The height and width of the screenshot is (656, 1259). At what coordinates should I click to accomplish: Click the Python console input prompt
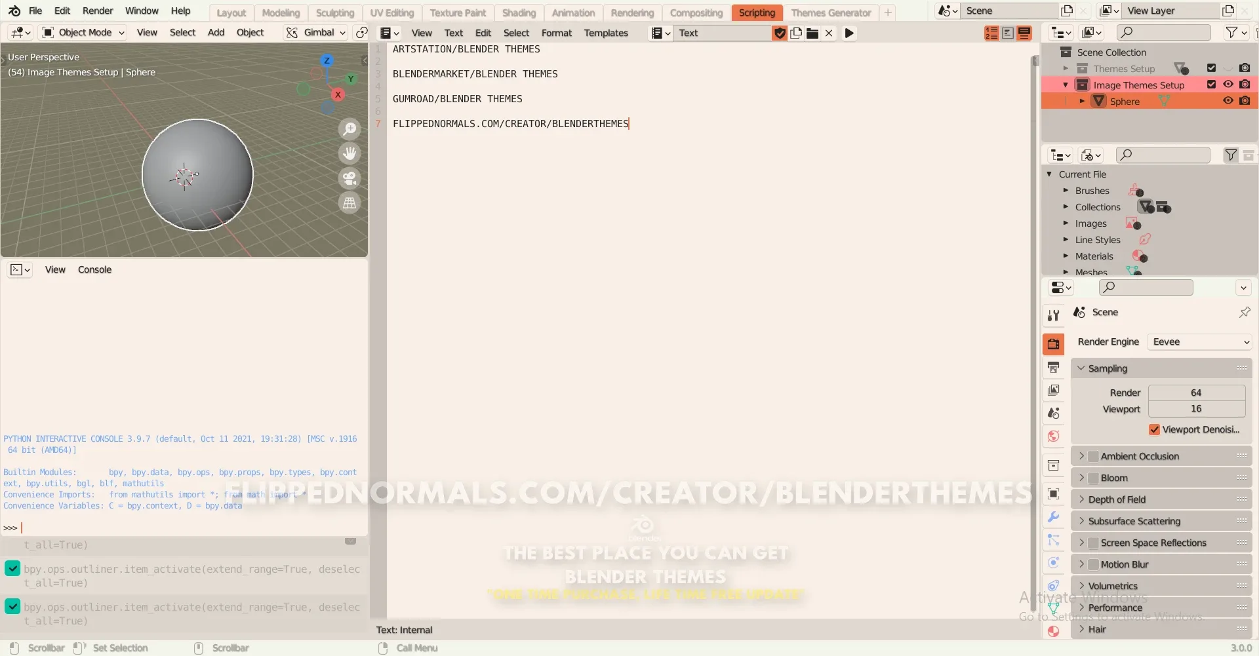(23, 528)
